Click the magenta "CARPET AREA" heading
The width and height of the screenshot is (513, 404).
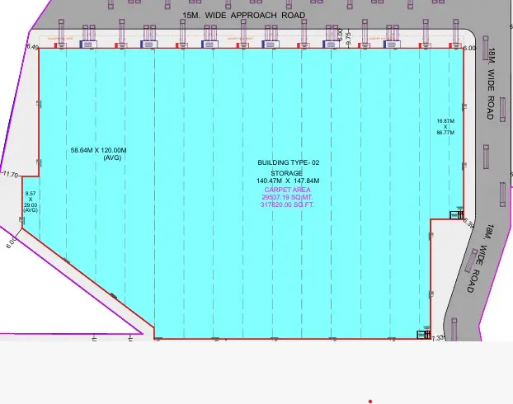coord(287,190)
